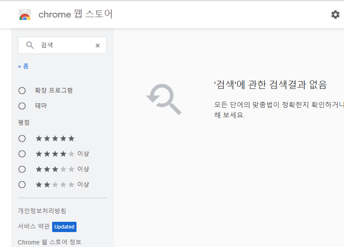This screenshot has height=247, width=344.
Task: Click the no-results magnifier illustration
Action: coord(164,99)
